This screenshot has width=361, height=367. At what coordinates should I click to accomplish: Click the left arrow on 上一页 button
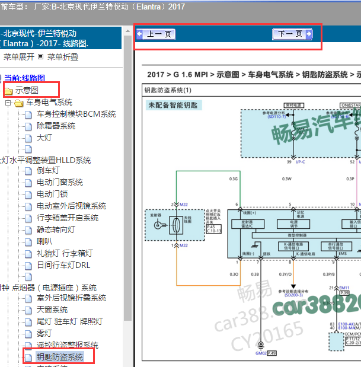pos(140,34)
